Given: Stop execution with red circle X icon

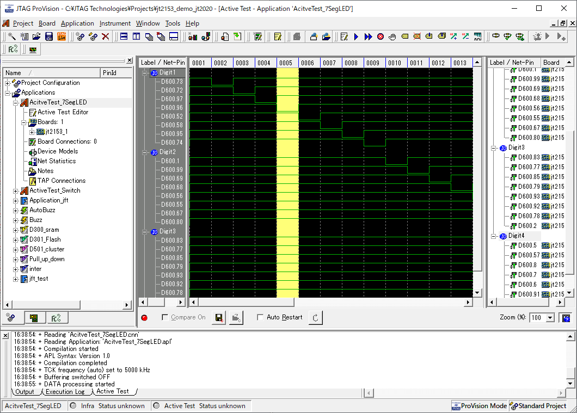Looking at the screenshot, I should [380, 36].
